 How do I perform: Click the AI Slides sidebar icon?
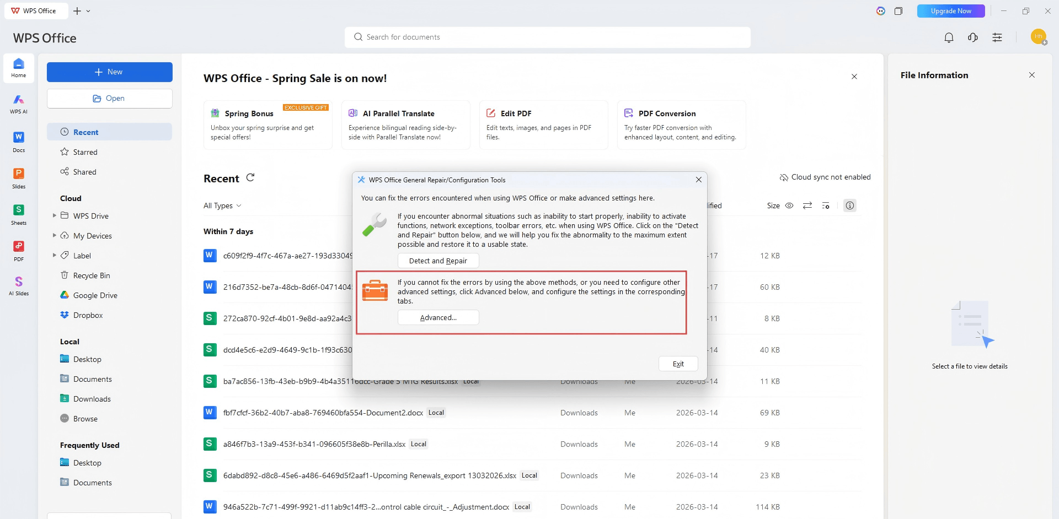[19, 285]
